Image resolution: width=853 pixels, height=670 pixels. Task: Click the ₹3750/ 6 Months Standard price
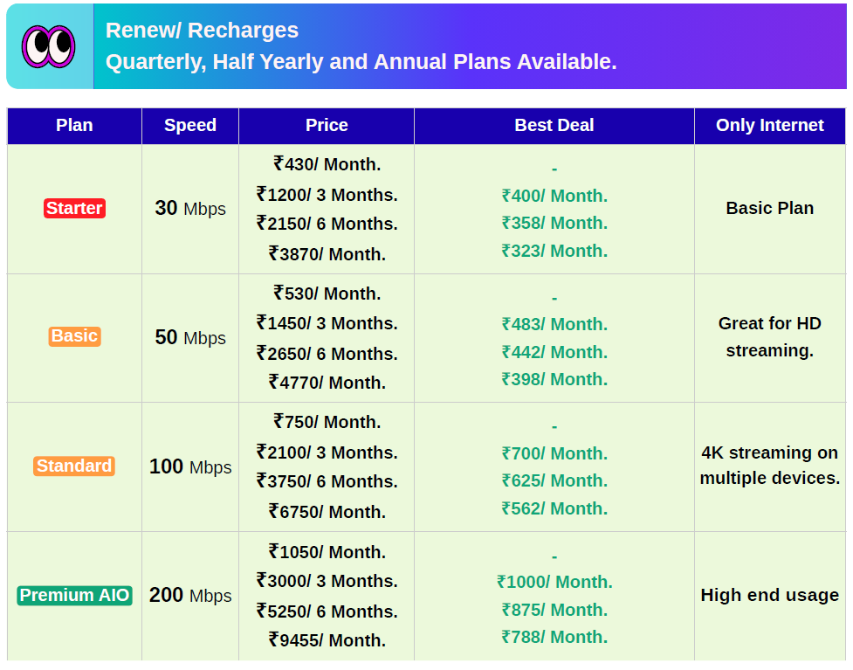coord(327,481)
